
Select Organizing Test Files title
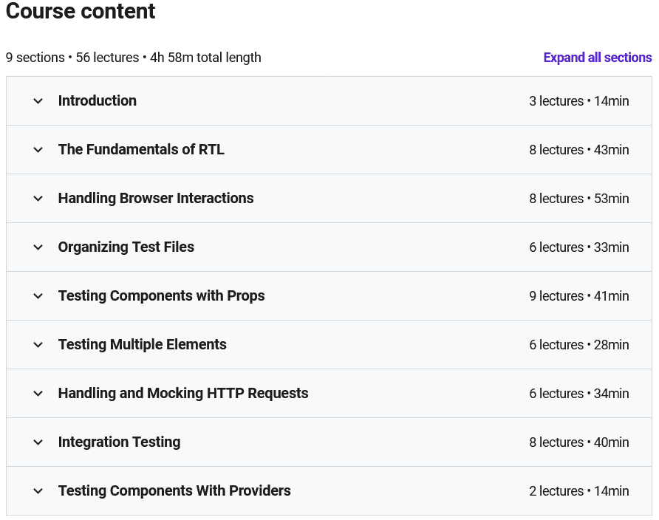tap(126, 247)
